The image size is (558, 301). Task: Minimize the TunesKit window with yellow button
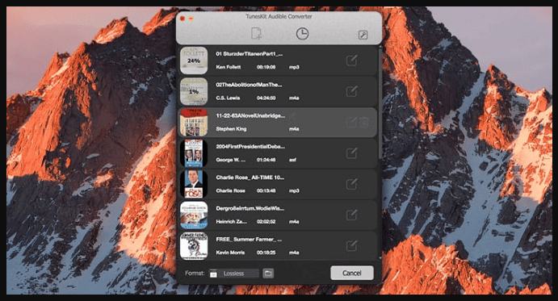191,19
